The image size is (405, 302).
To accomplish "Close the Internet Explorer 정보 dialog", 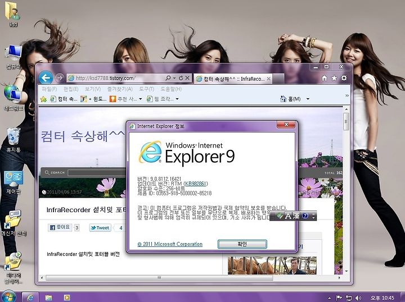I will [x=286, y=125].
